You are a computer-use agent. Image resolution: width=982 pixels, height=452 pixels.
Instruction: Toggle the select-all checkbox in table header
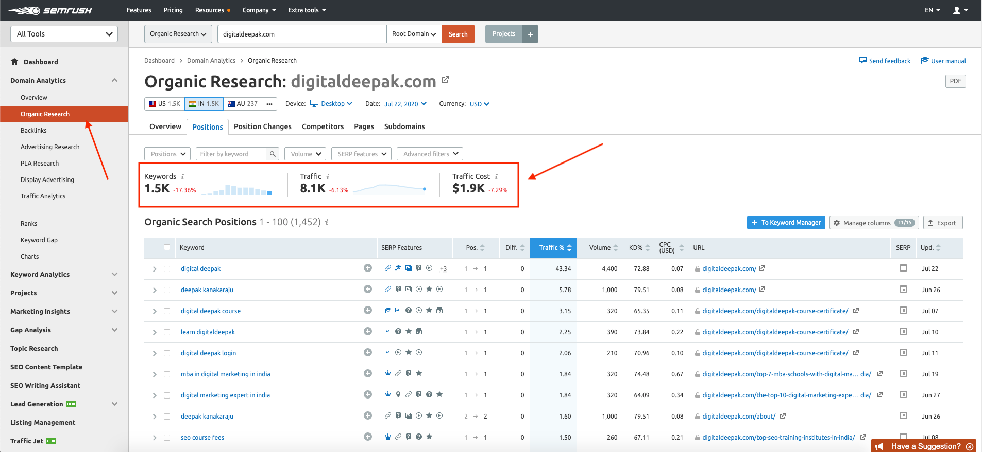click(x=167, y=247)
